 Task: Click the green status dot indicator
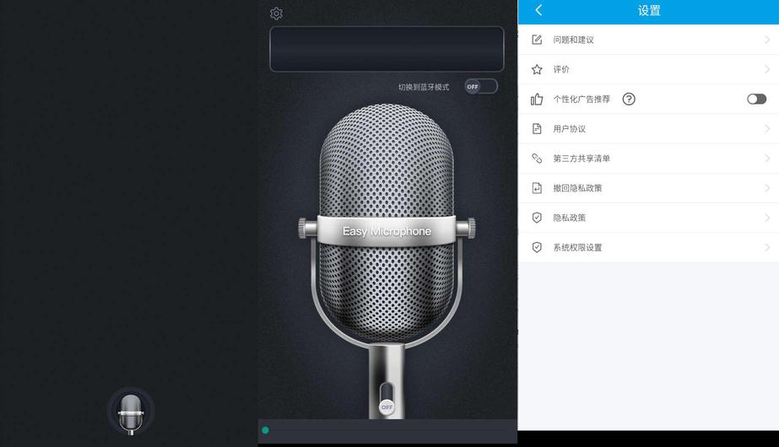coord(265,430)
